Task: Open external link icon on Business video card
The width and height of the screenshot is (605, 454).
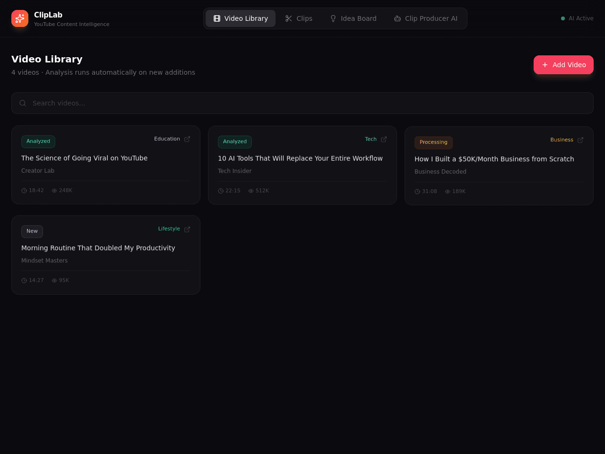Action: coord(580,140)
